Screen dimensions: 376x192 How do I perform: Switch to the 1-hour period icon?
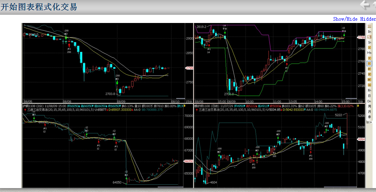coord(369,84)
